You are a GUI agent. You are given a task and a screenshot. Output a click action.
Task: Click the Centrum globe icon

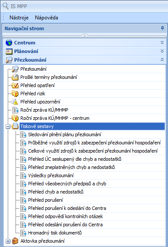(9, 43)
